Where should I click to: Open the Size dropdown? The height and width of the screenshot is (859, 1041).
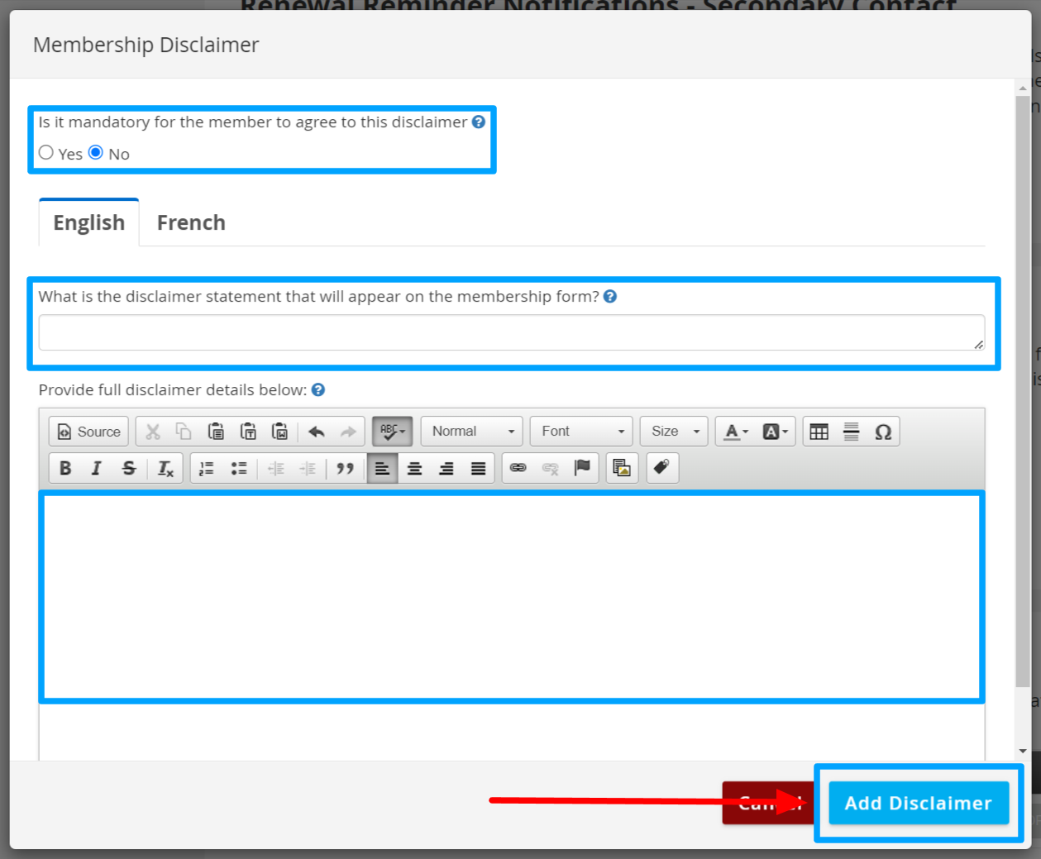(674, 432)
